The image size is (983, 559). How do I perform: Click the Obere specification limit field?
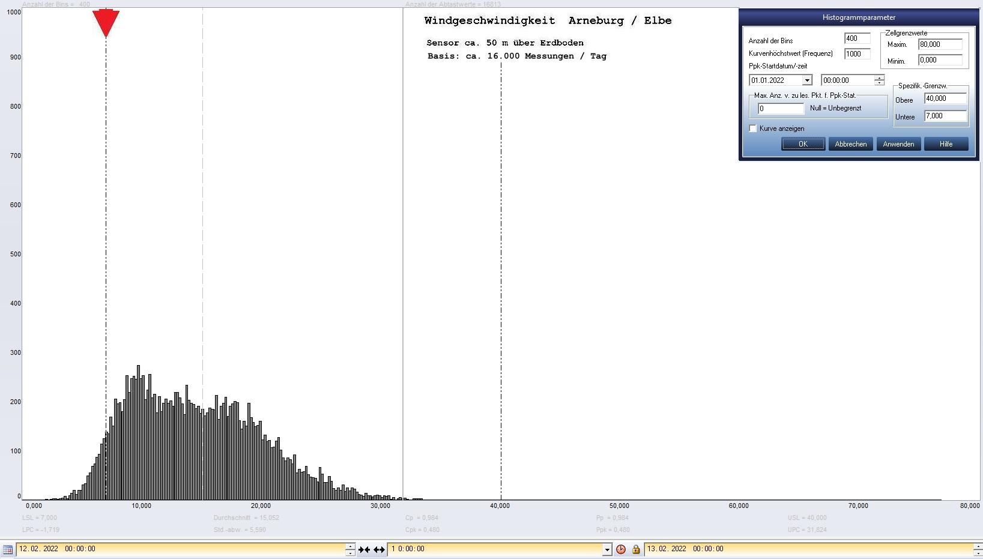coord(945,98)
